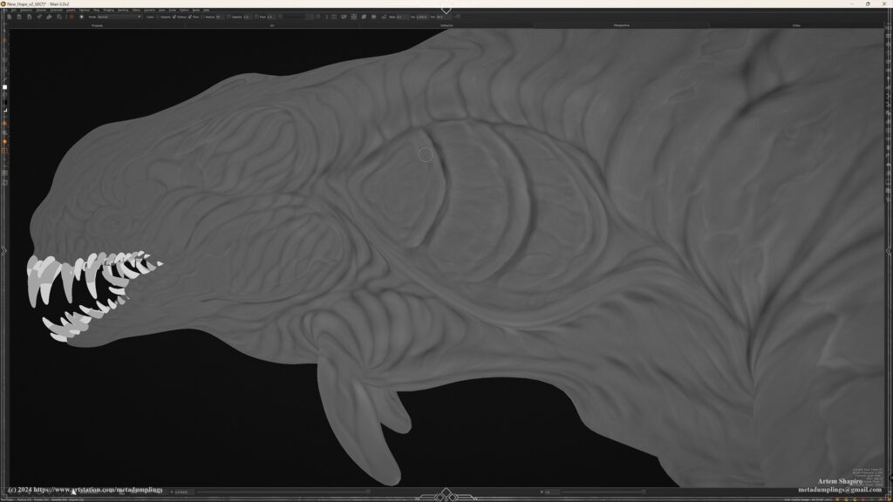Click the white foreground color swatch
Viewport: 893px width, 502px height.
tap(4, 87)
